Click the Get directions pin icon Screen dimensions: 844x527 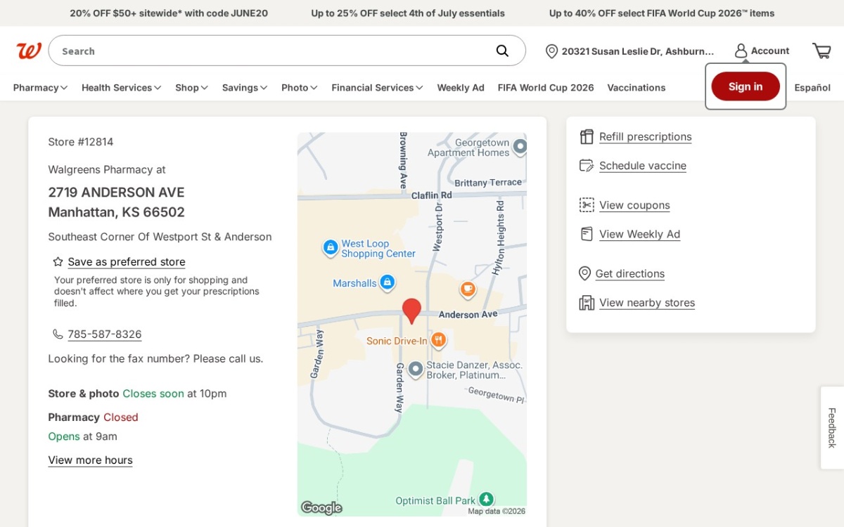(584, 273)
